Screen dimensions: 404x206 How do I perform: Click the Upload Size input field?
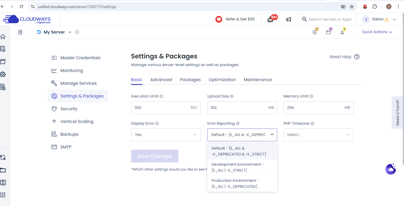pyautogui.click(x=242, y=108)
